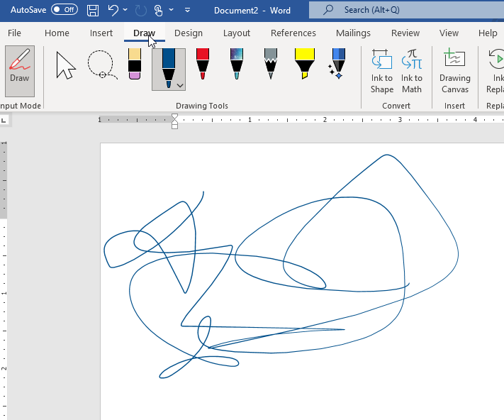The width and height of the screenshot is (504, 420).
Task: Open the Review tab
Action: click(x=405, y=33)
